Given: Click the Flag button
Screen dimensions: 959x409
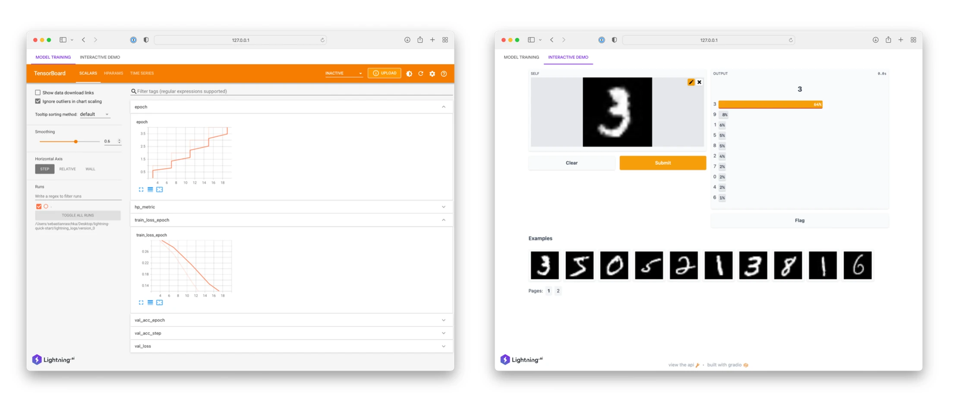Looking at the screenshot, I should point(799,220).
